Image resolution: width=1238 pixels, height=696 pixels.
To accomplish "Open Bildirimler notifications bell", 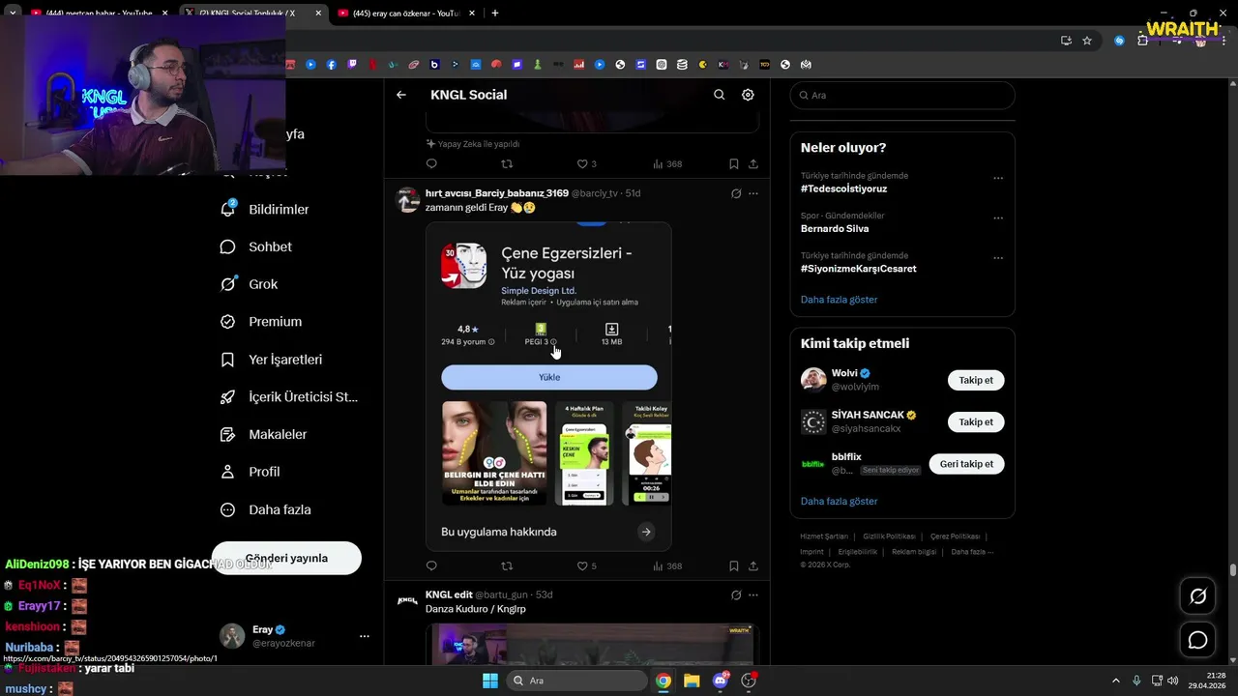I will (228, 209).
